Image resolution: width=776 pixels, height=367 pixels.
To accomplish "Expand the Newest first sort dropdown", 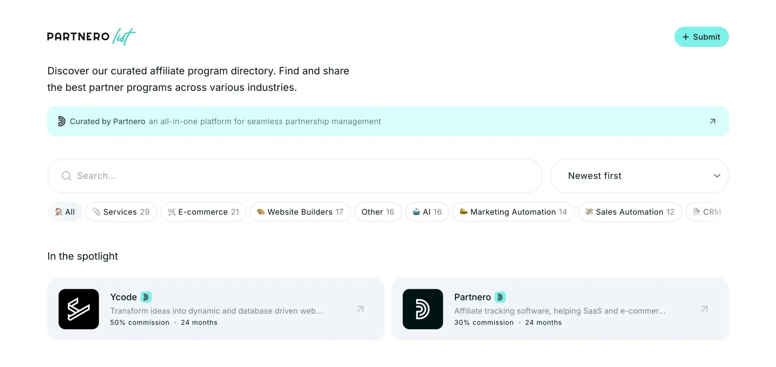I will tap(639, 176).
